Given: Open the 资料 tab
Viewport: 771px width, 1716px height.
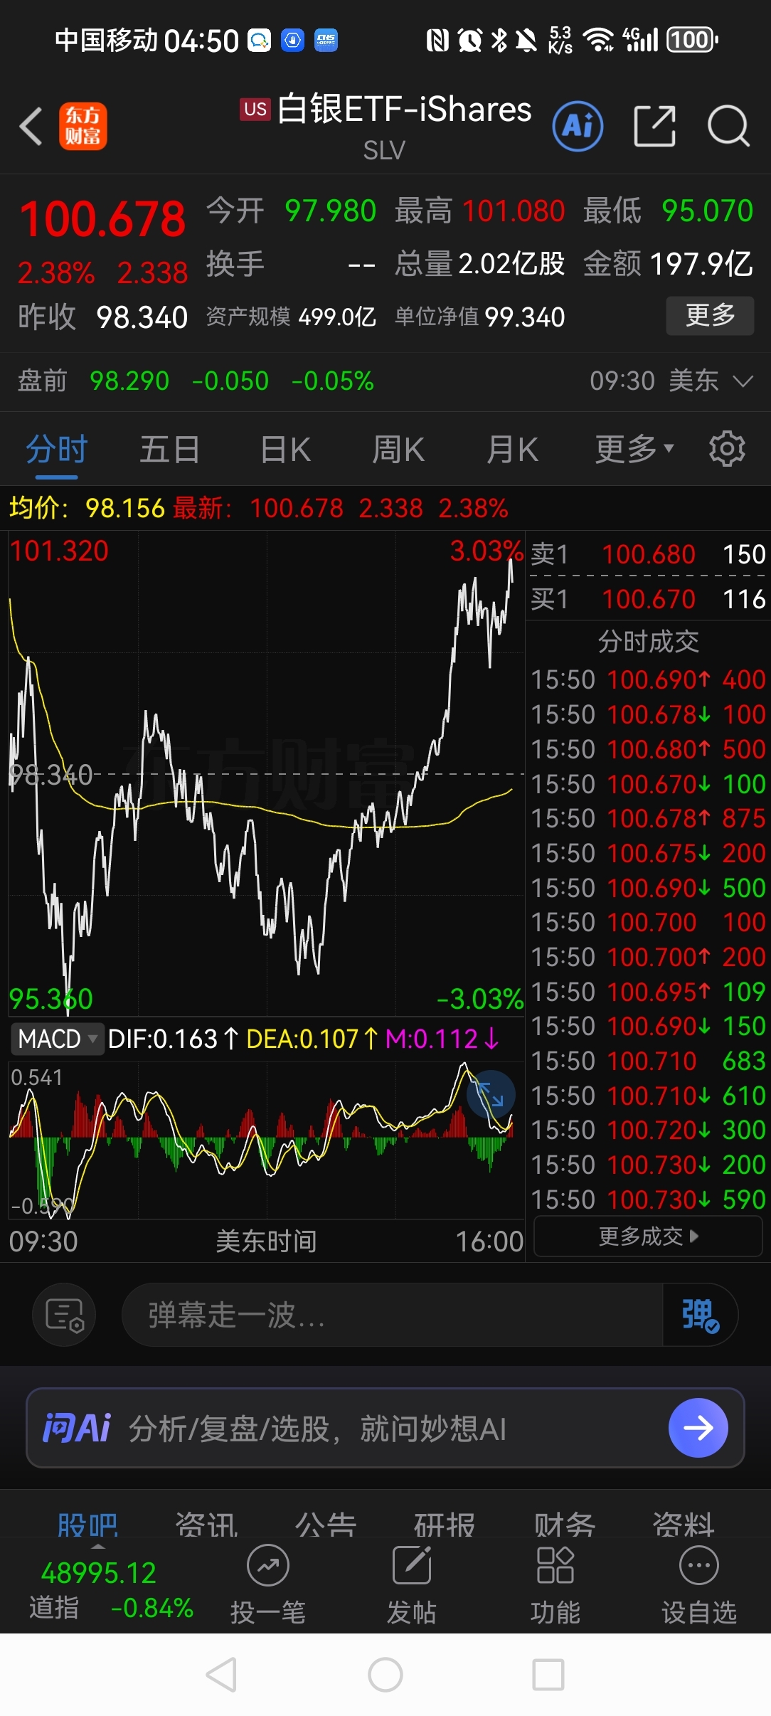Looking at the screenshot, I should 684,1524.
